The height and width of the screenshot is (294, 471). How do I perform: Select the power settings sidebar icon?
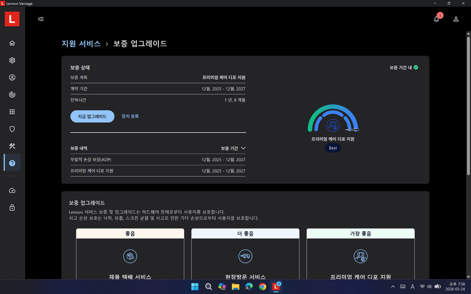[x=12, y=94]
